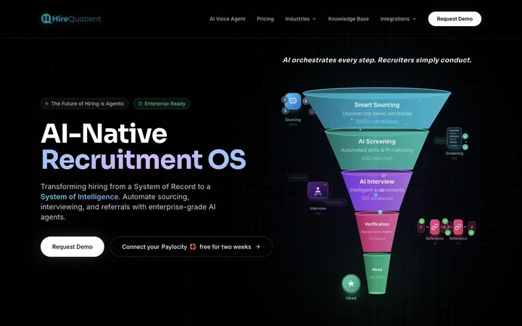Select the Verification funnel stage
Image resolution: width=522 pixels, height=326 pixels.
[377, 232]
